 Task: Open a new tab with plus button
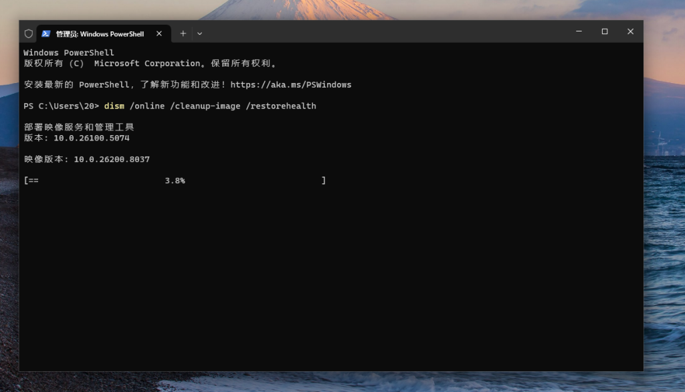[x=183, y=33]
